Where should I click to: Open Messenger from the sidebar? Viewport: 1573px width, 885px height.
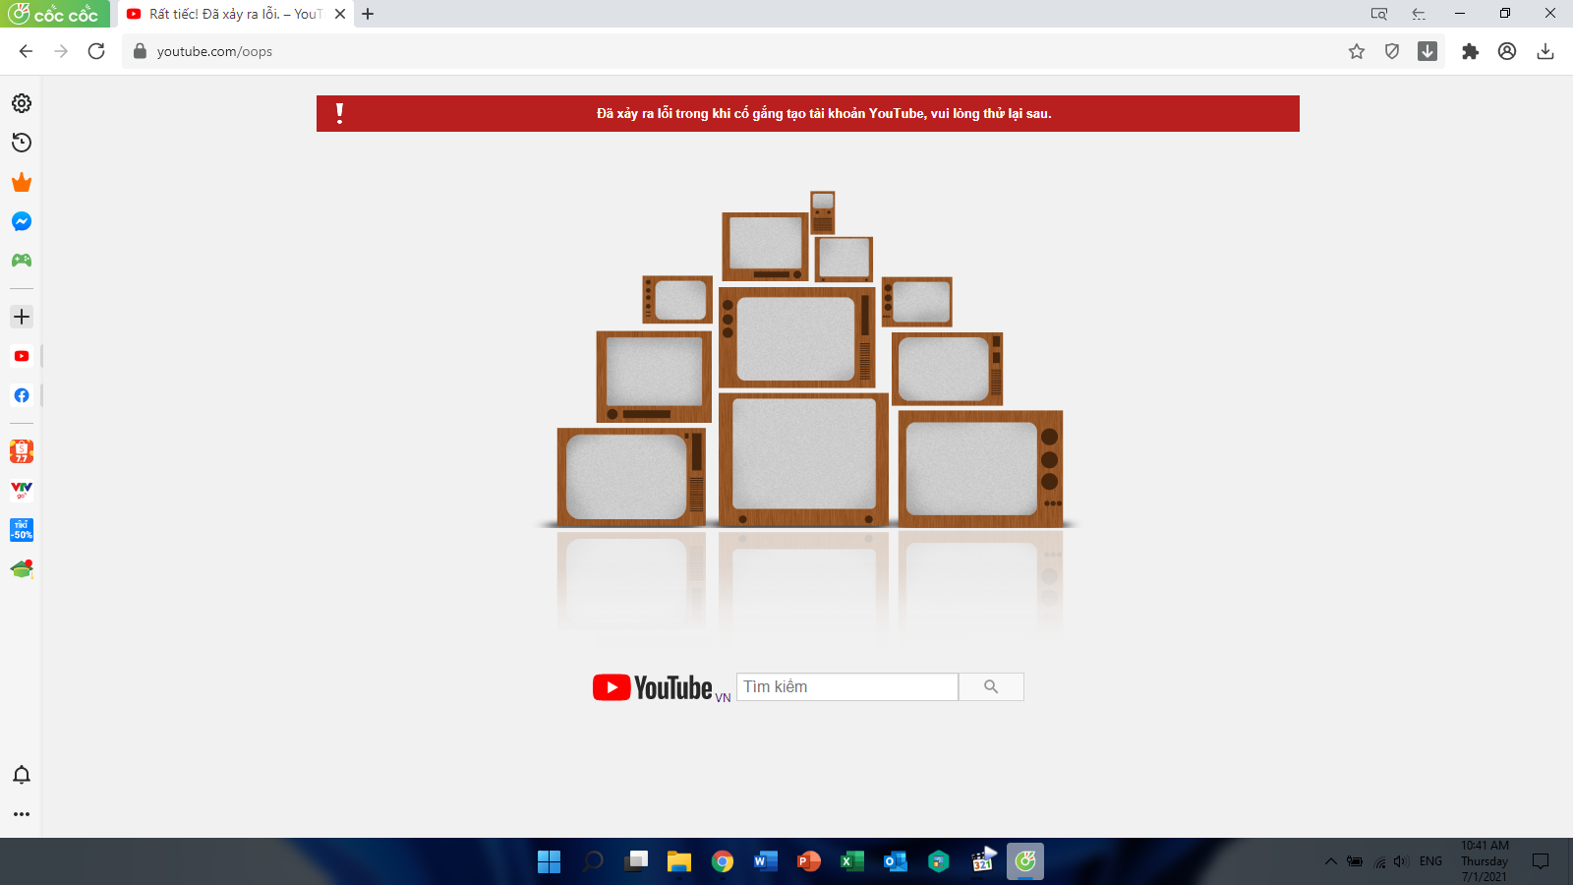coord(22,221)
